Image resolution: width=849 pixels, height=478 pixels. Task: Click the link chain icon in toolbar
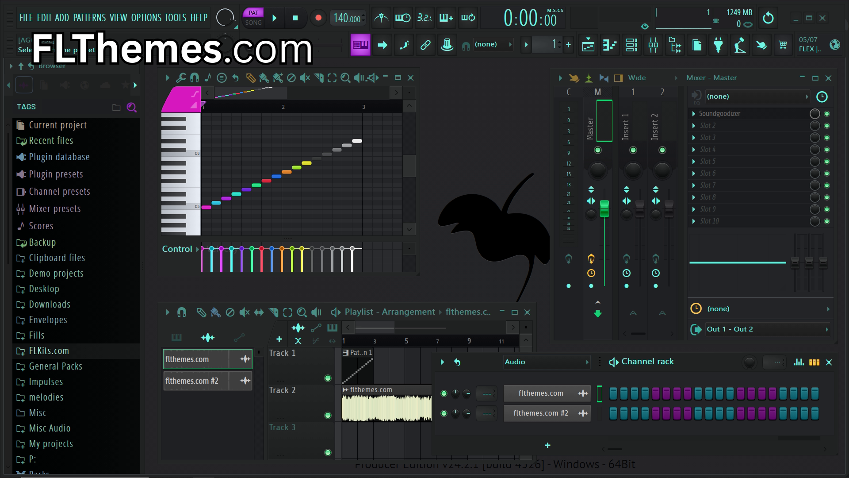[x=425, y=45]
